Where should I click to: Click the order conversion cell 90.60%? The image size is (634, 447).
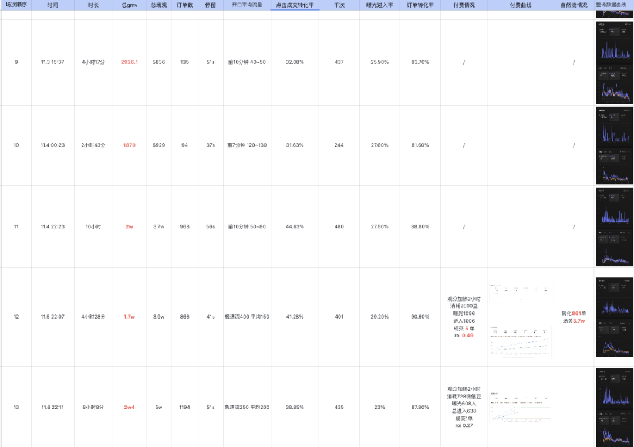click(420, 317)
